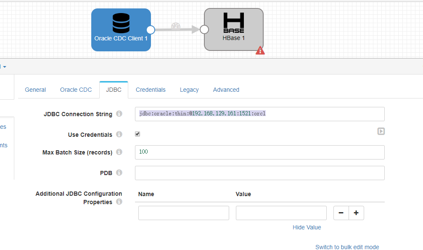Uncheck the Use Credentials checkbox
Viewport: 423px width, 250px height.
coord(137,133)
